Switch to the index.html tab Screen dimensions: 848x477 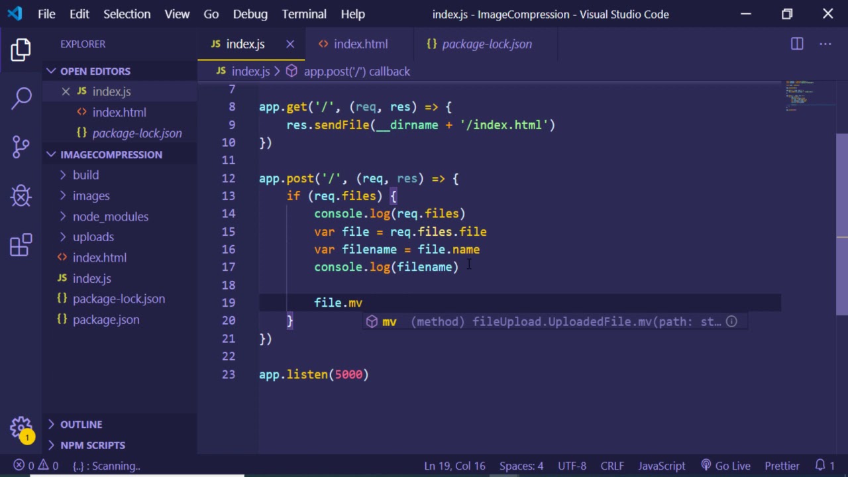tap(360, 44)
